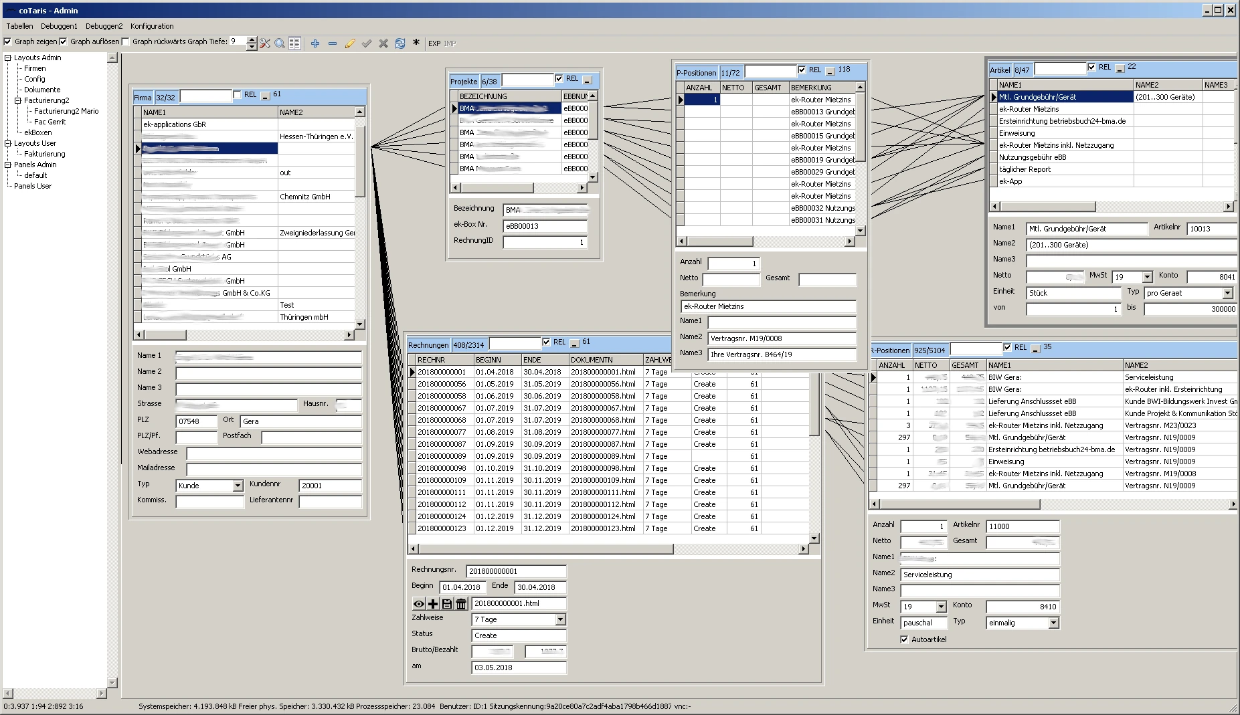Click the EXP export button
The image size is (1240, 715).
coord(434,43)
